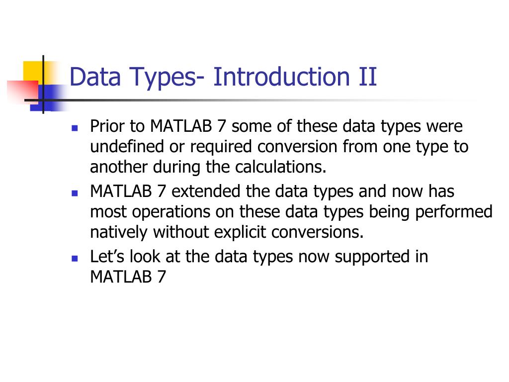Click 'natively without explicit conversions.'
509x382 pixels.
(227, 232)
